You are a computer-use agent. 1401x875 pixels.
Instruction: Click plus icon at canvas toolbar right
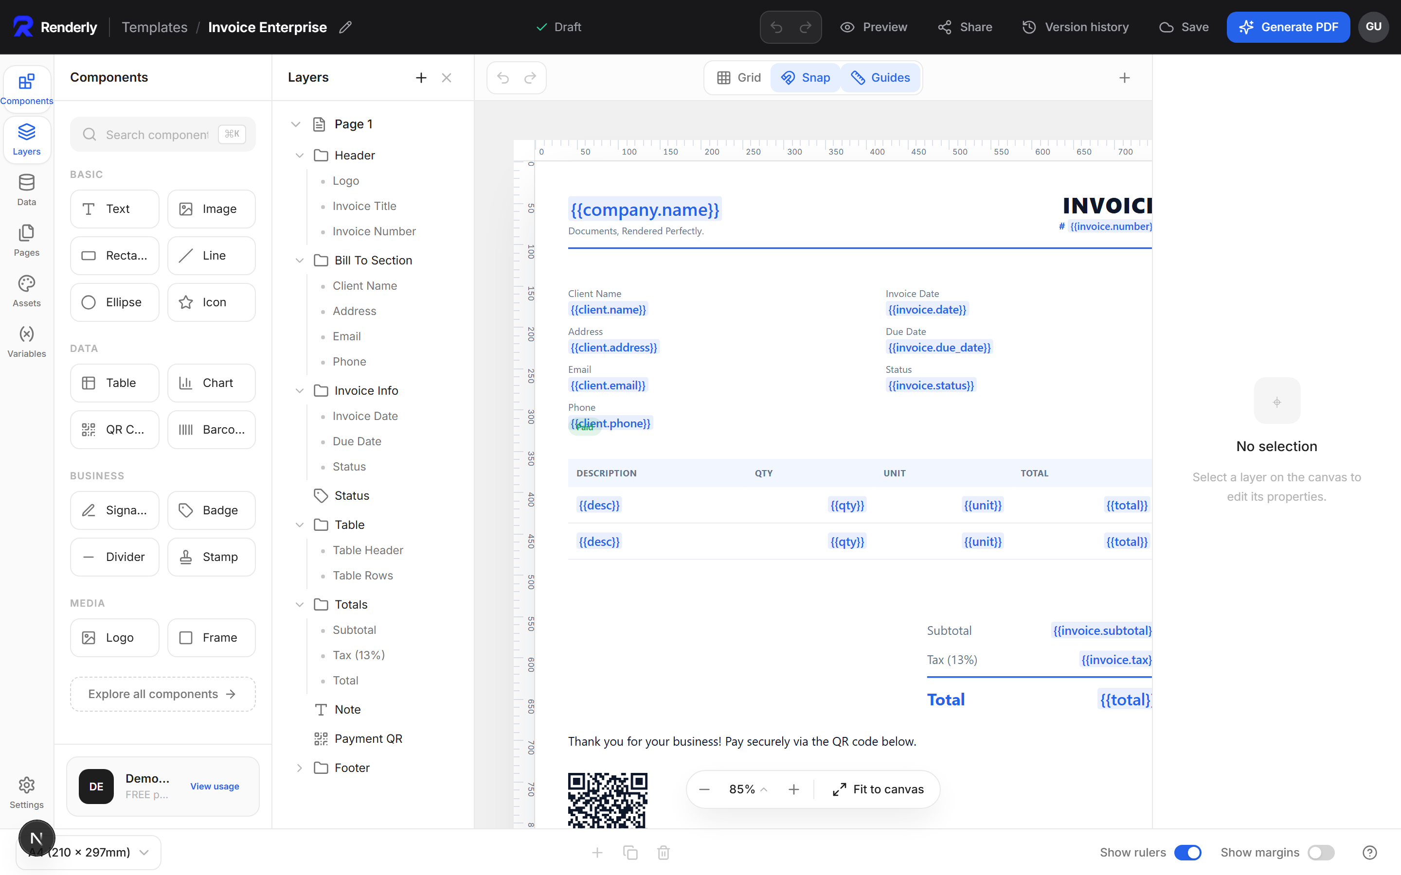coord(1124,78)
